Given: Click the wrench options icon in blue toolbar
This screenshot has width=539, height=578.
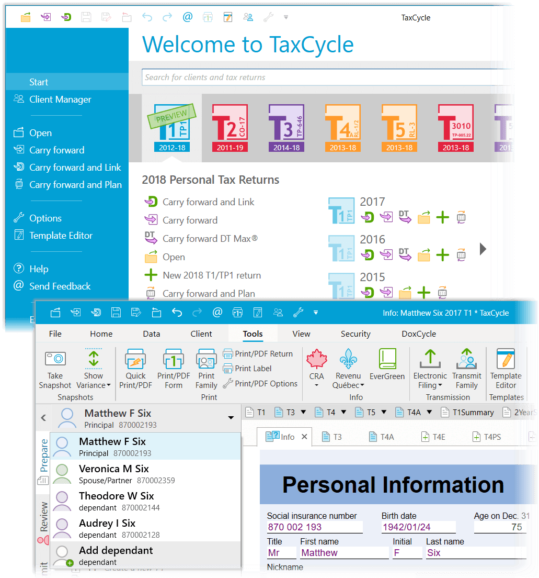Looking at the screenshot, I should pos(298,313).
